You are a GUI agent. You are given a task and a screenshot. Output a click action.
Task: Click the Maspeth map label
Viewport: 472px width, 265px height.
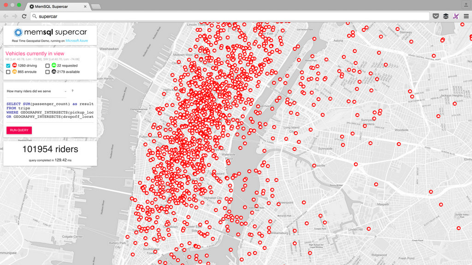[383, 204]
